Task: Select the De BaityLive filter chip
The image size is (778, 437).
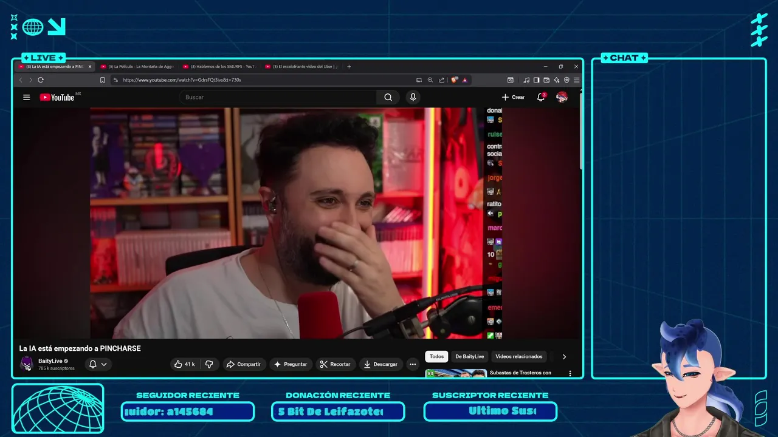Action: pyautogui.click(x=470, y=357)
